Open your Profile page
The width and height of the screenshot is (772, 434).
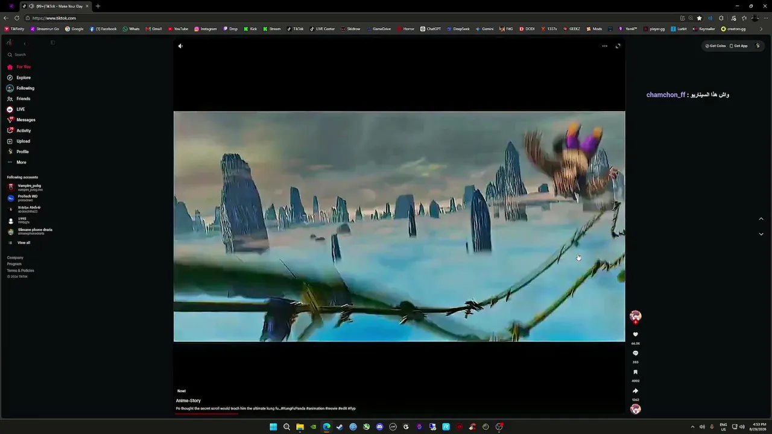pyautogui.click(x=18, y=152)
